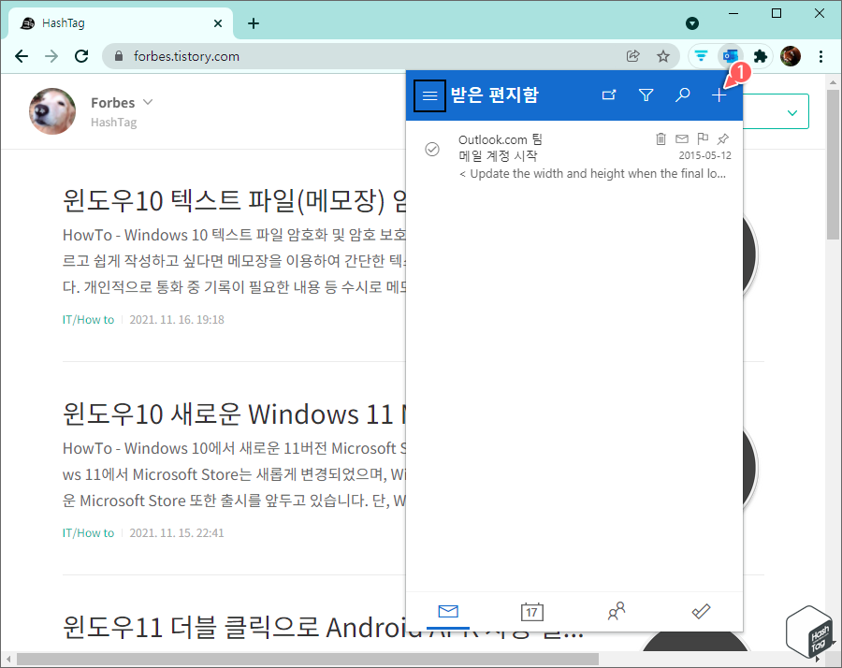The height and width of the screenshot is (668, 842).
Task: Click the HashTag subtitle under Forbes
Action: [x=114, y=123]
